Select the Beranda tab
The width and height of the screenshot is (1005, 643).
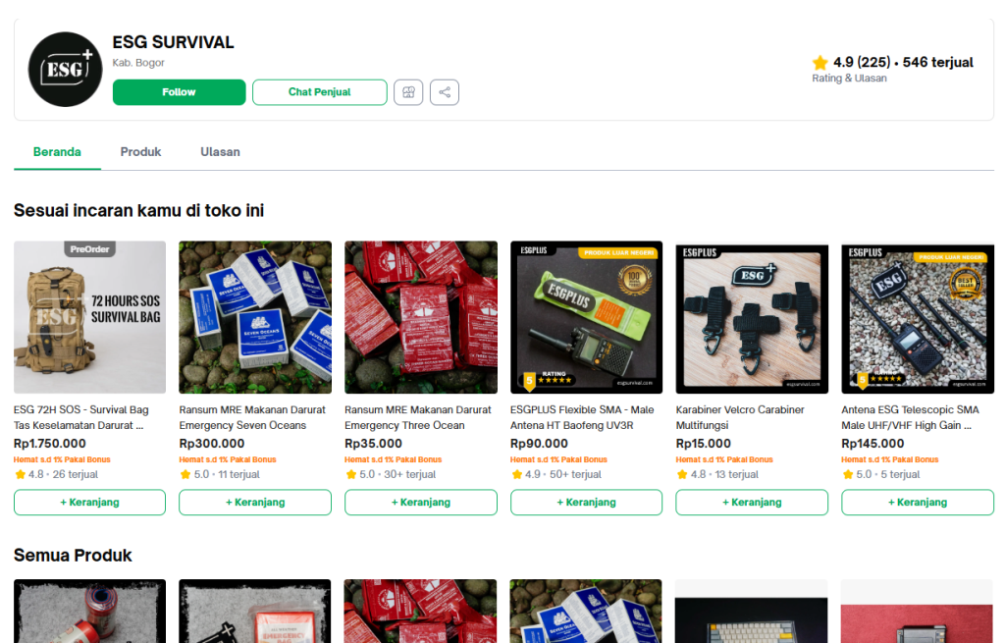pos(57,152)
